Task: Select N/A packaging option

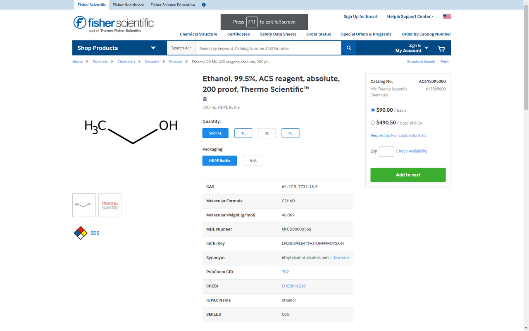Action: tap(253, 161)
